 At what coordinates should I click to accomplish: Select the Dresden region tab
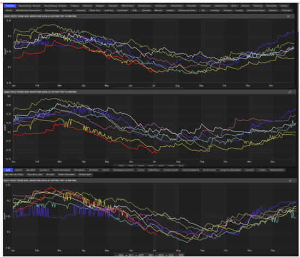(x=227, y=10)
